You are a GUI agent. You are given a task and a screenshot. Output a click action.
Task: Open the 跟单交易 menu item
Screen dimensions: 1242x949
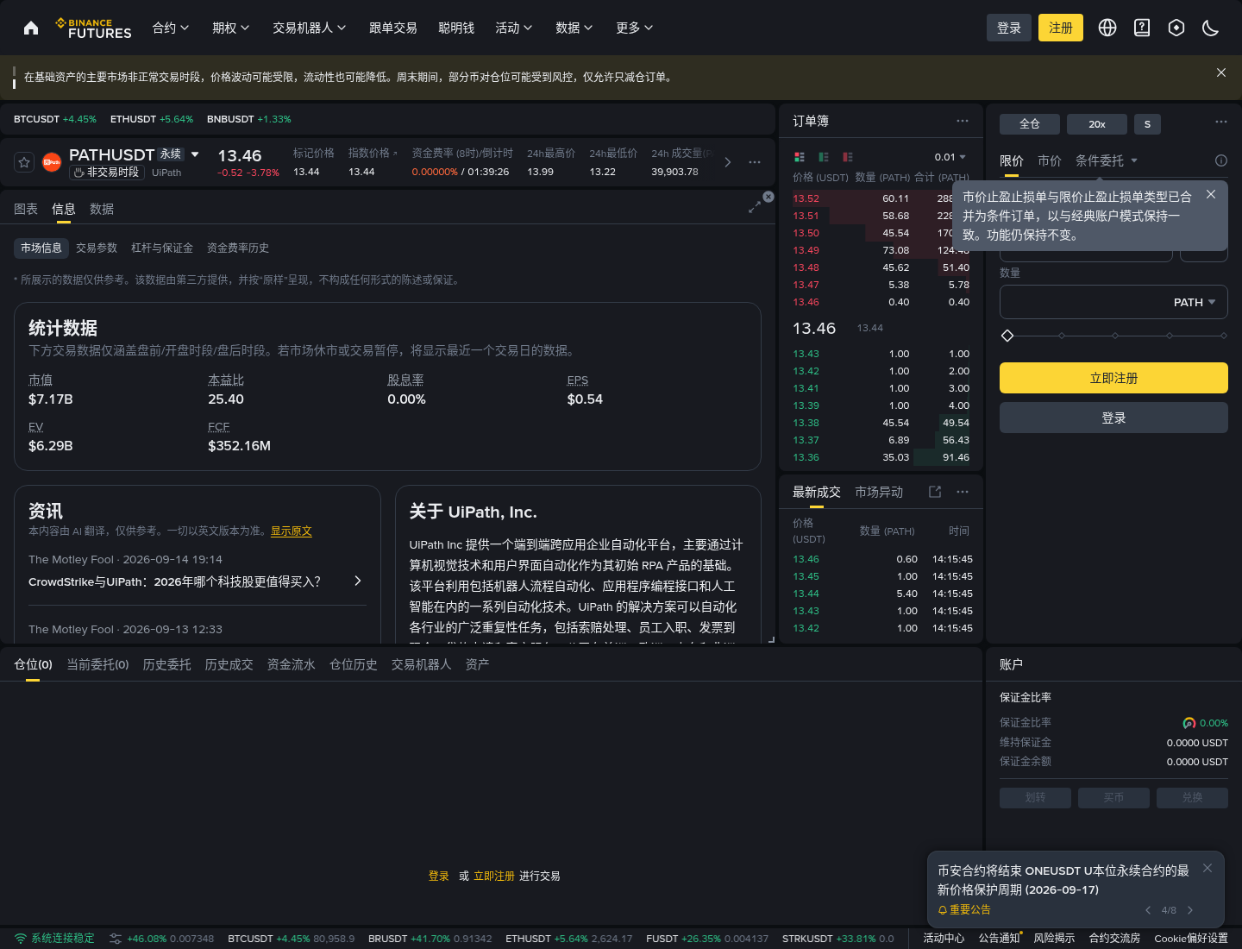[393, 28]
